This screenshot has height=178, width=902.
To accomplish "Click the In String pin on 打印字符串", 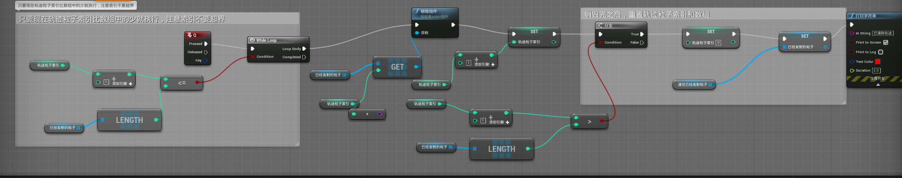I will (x=852, y=33).
